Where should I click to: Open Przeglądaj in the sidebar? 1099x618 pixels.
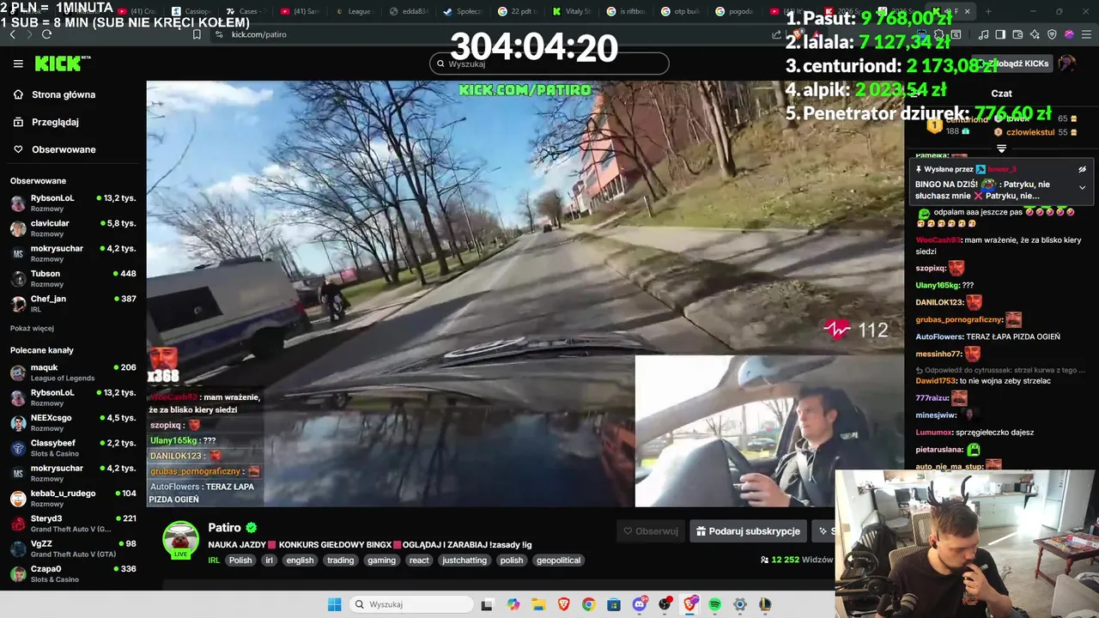click(55, 122)
